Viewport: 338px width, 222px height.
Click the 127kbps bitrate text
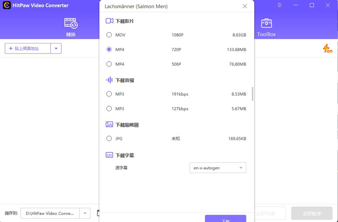(180, 109)
